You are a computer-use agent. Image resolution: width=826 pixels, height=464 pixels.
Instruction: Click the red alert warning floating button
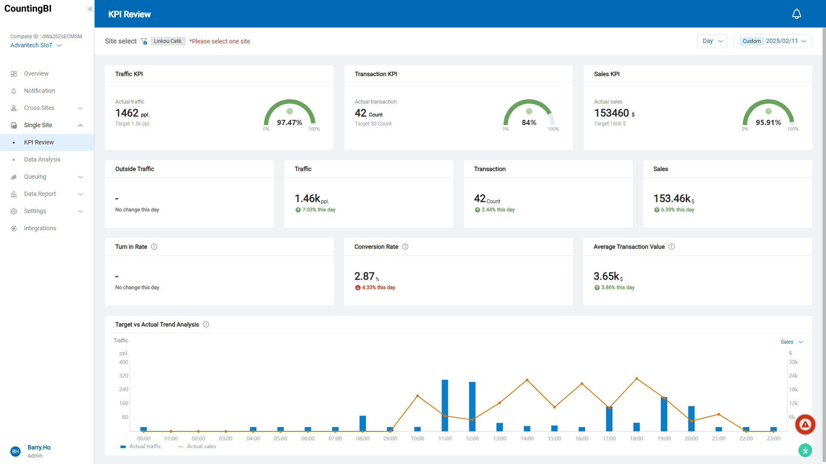coord(805,424)
